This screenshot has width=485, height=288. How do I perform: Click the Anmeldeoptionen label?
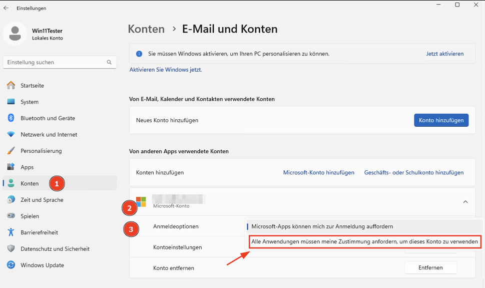point(176,226)
